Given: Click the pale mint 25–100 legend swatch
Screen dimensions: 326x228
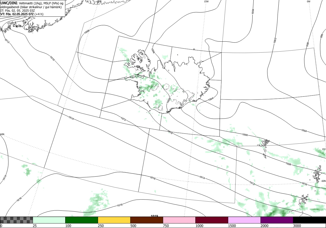Looking at the screenshot, I should click(49, 220).
